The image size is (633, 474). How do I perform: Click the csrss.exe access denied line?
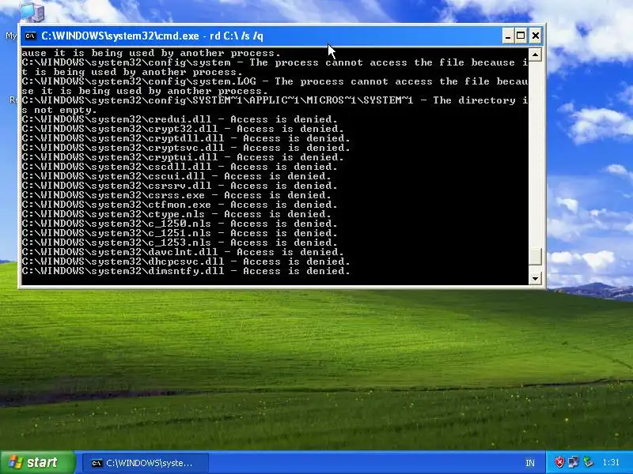tap(176, 195)
